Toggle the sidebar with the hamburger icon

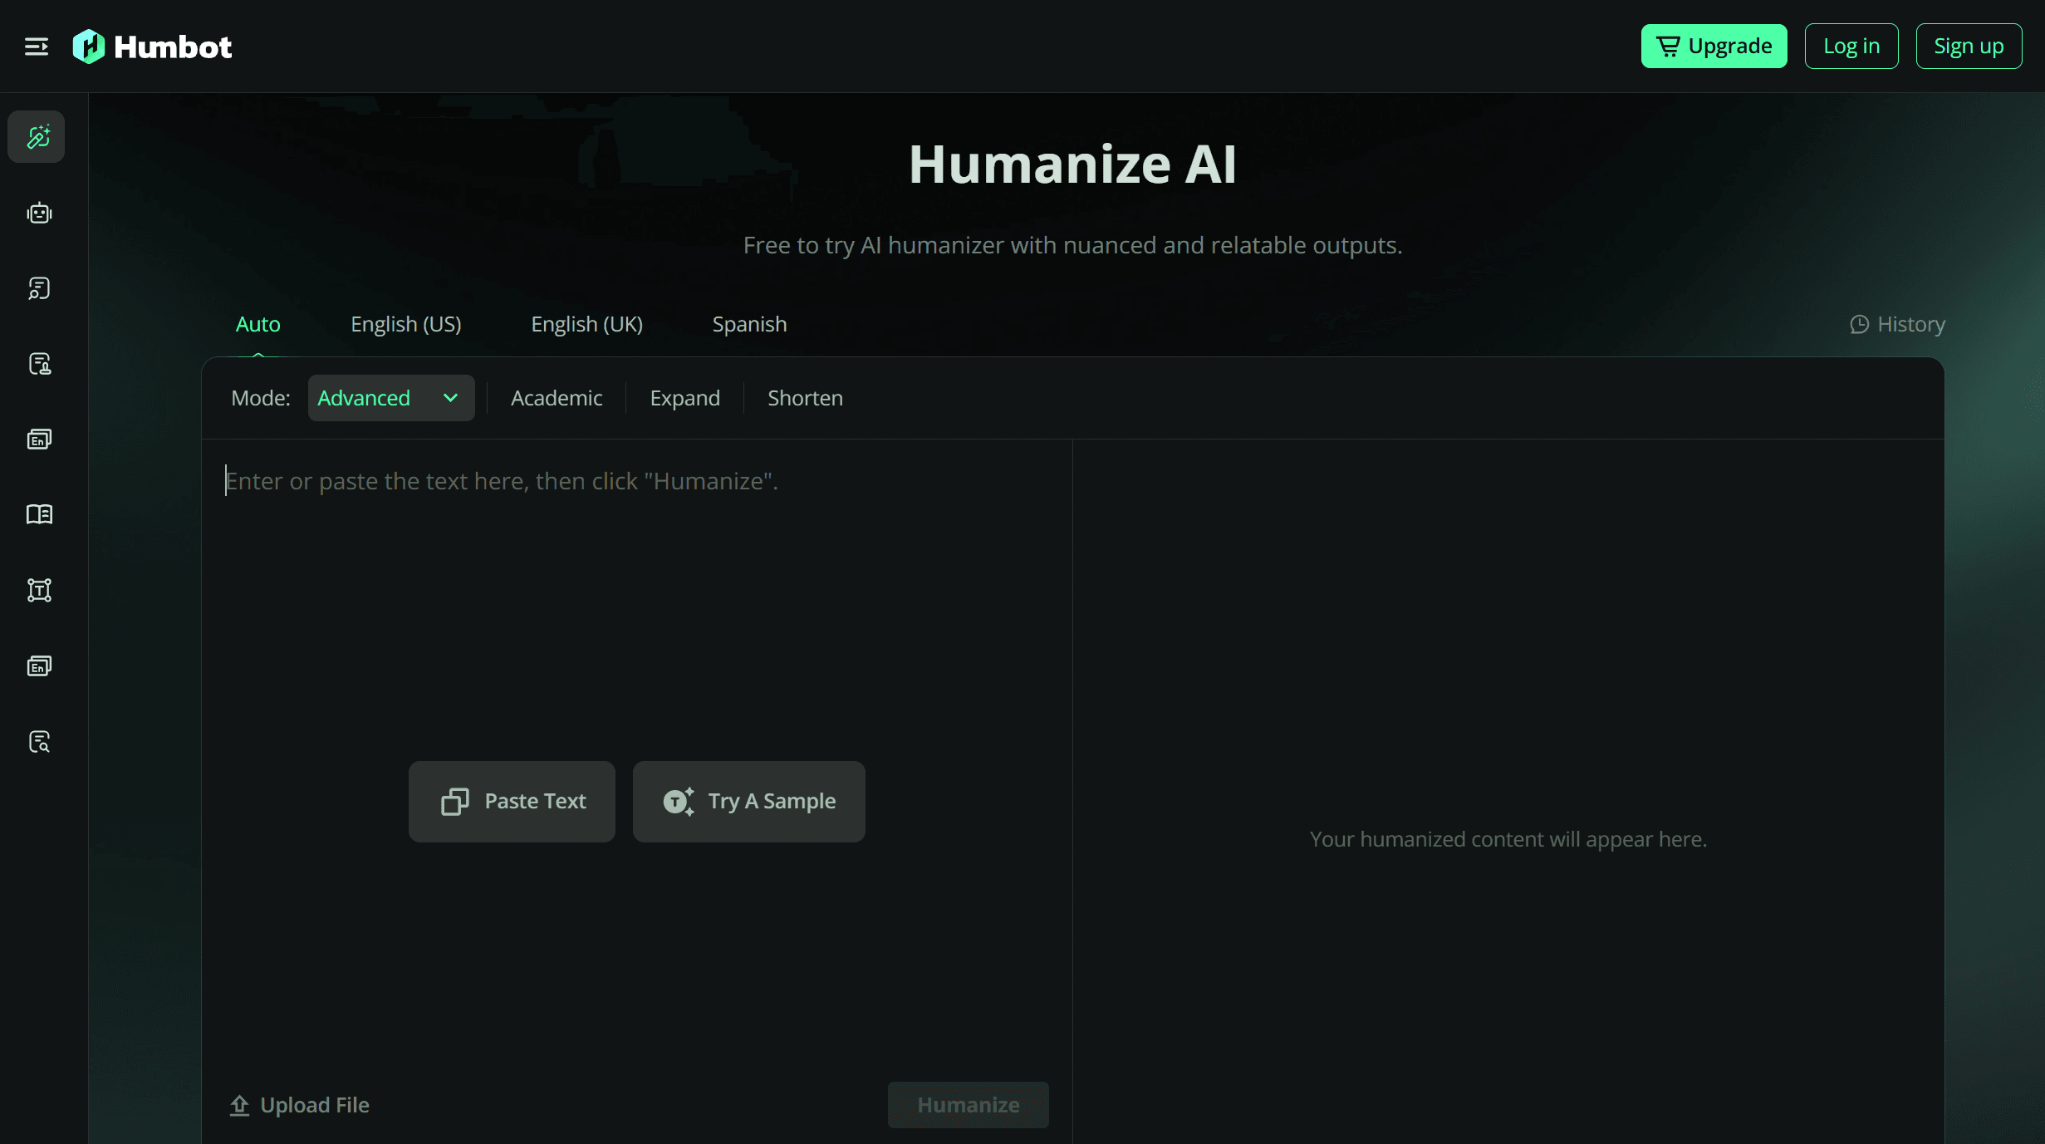36,46
